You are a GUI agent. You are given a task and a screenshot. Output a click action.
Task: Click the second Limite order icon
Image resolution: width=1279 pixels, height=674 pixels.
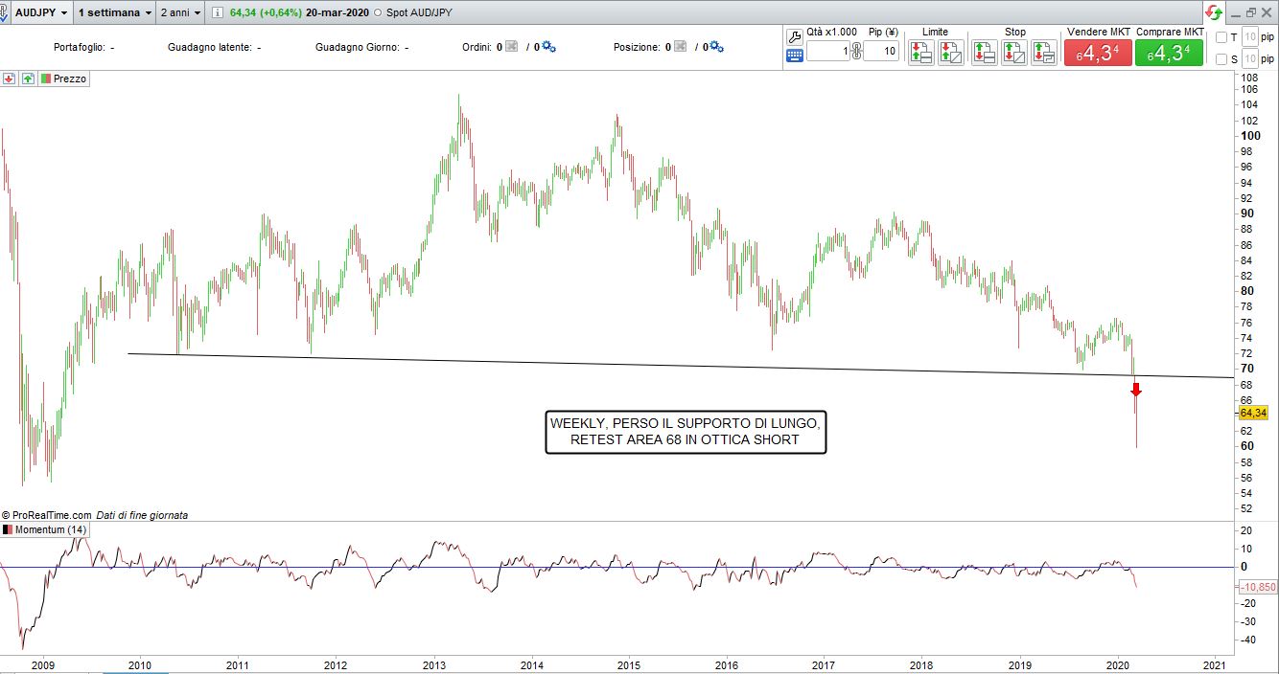[950, 53]
